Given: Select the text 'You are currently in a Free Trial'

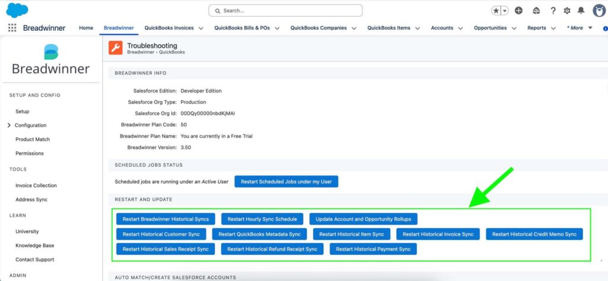Looking at the screenshot, I should click(217, 136).
